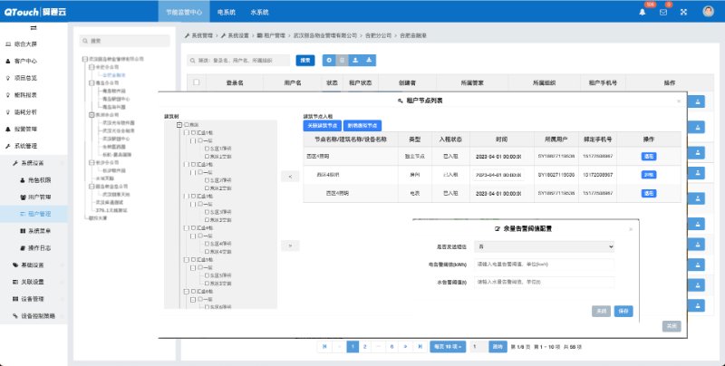
Task: Go to page 2 in pagination
Action: [x=363, y=346]
